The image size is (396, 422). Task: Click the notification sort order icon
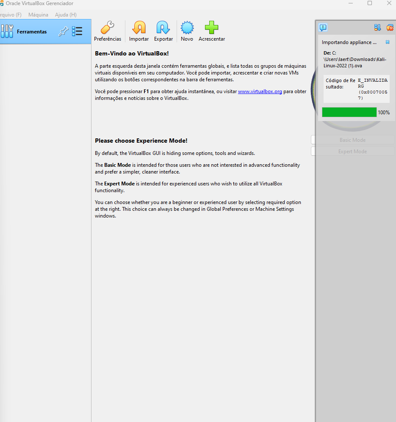[x=377, y=28]
